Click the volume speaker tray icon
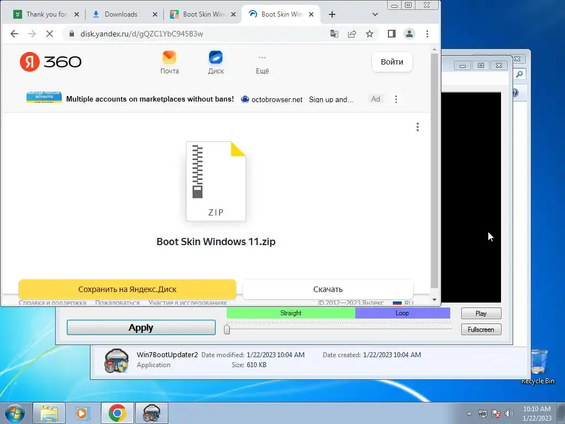The width and height of the screenshot is (565, 424). click(x=509, y=414)
